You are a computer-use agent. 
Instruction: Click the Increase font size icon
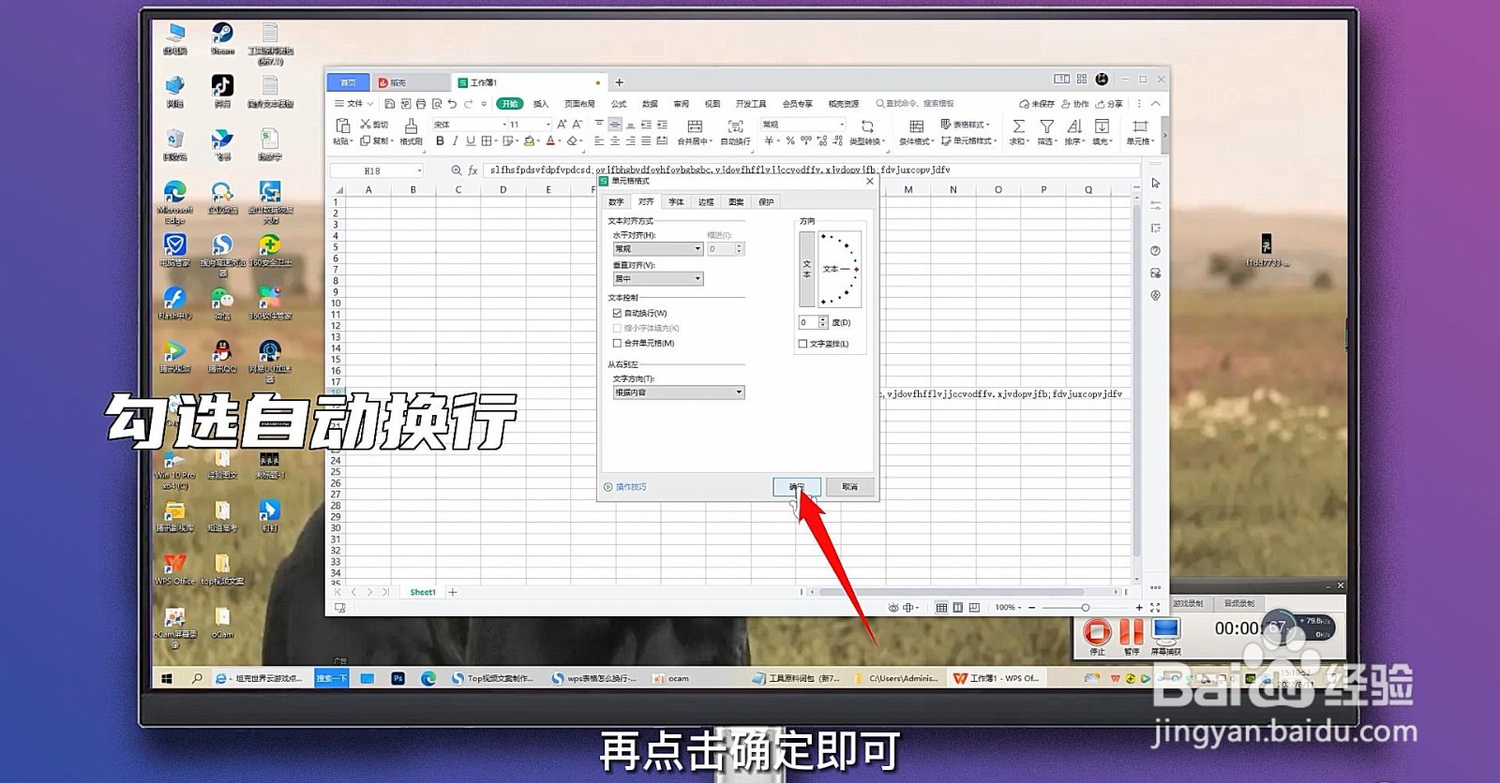click(x=562, y=125)
